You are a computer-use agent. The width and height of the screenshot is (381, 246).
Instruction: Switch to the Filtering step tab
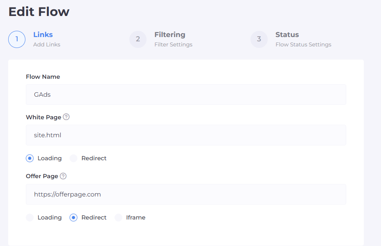pyautogui.click(x=170, y=35)
